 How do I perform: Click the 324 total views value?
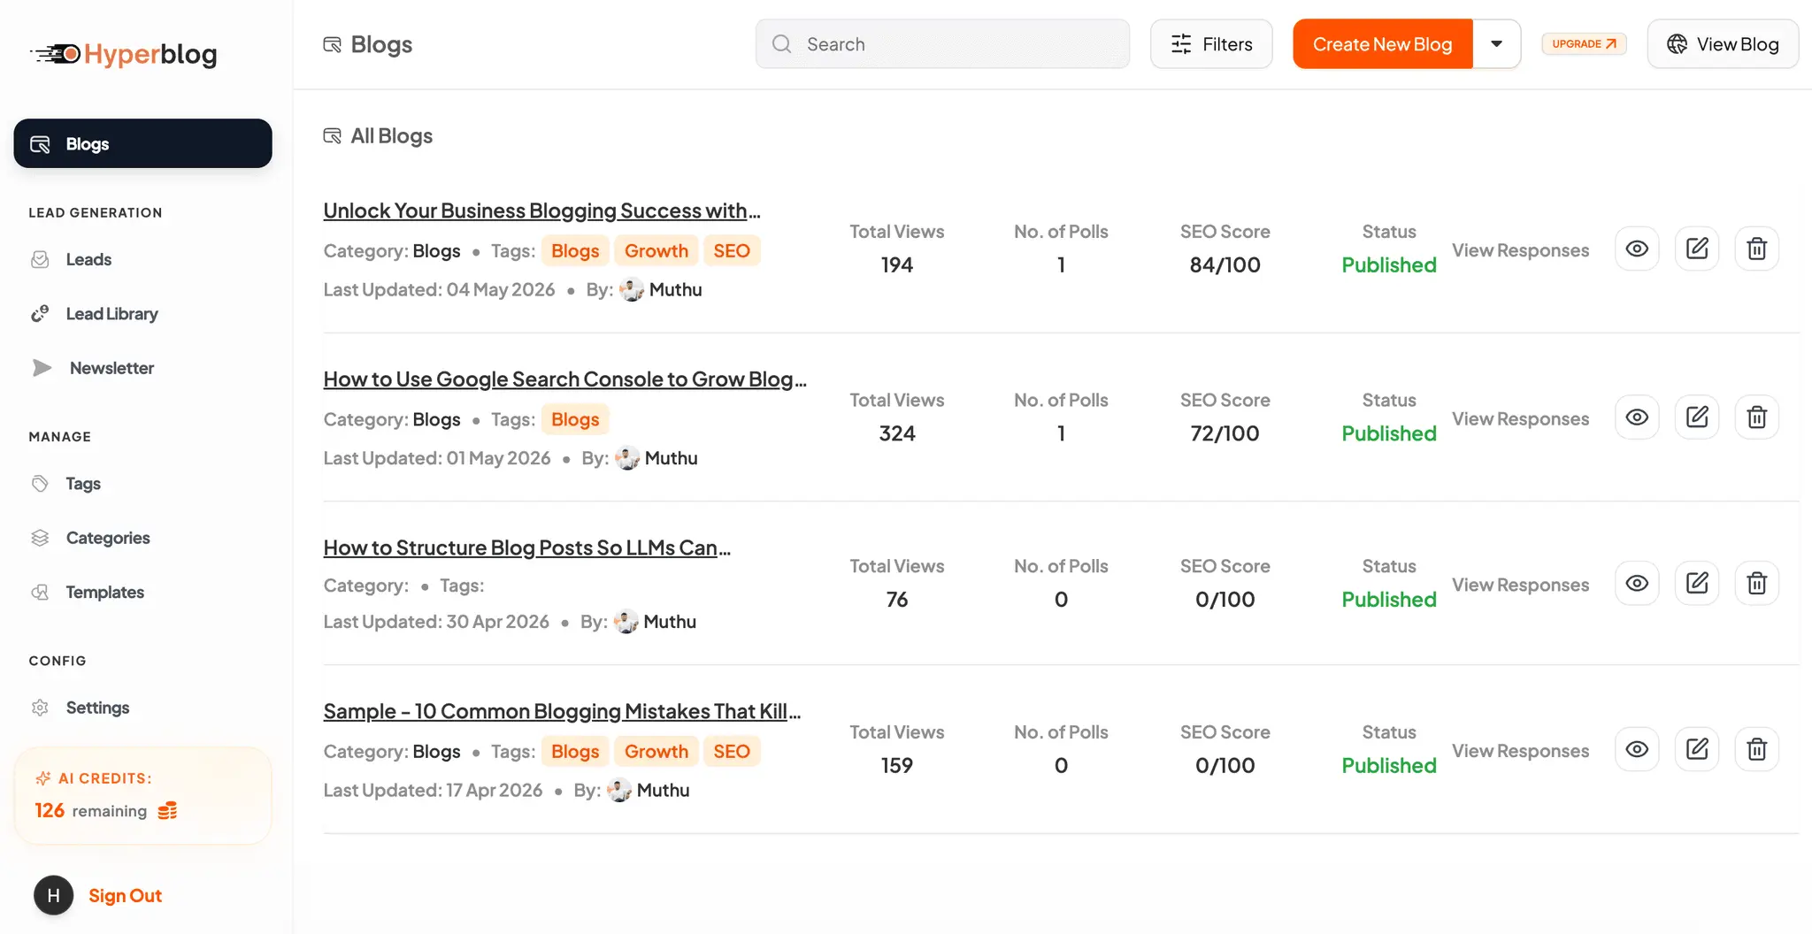896,433
